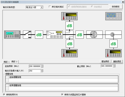Decrease the 截止频率 value with down arrow

coord(114,67)
